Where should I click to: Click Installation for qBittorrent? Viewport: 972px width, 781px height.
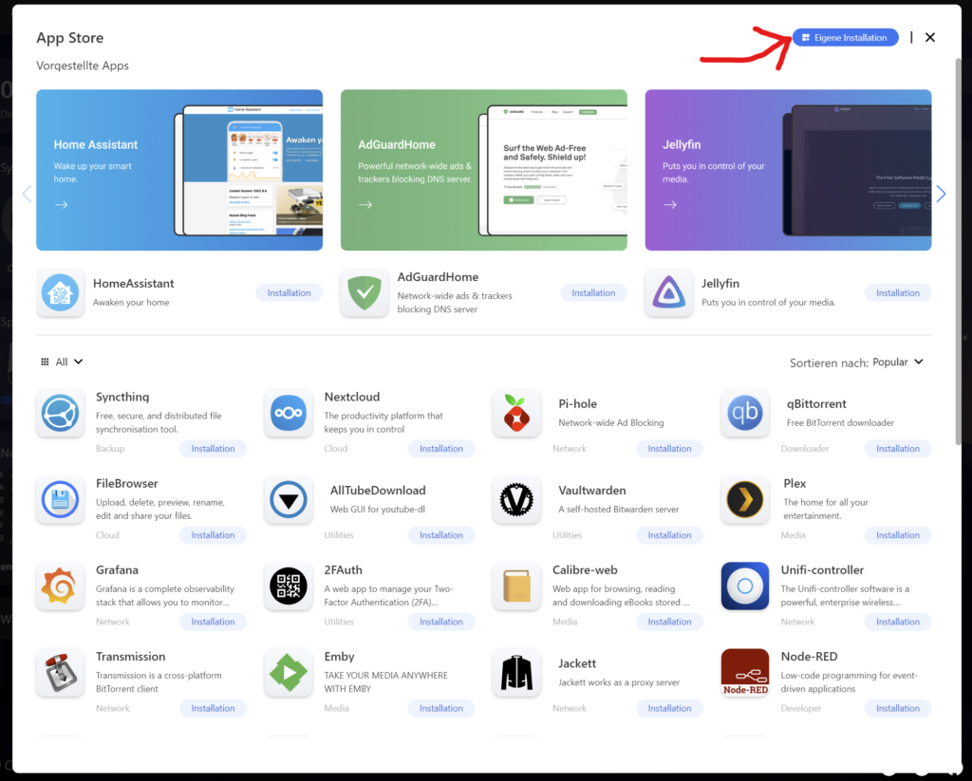[898, 449]
